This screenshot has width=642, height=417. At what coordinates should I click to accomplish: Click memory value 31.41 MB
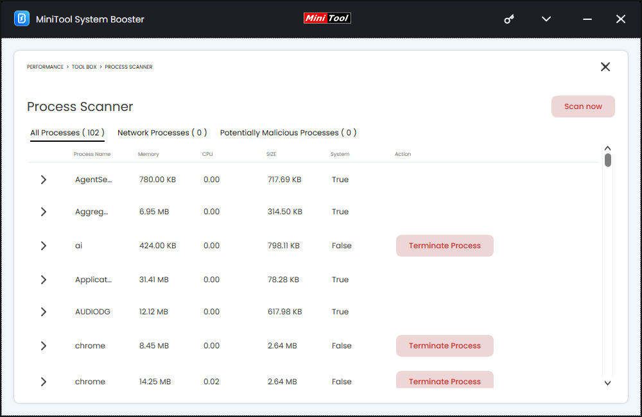154,280
